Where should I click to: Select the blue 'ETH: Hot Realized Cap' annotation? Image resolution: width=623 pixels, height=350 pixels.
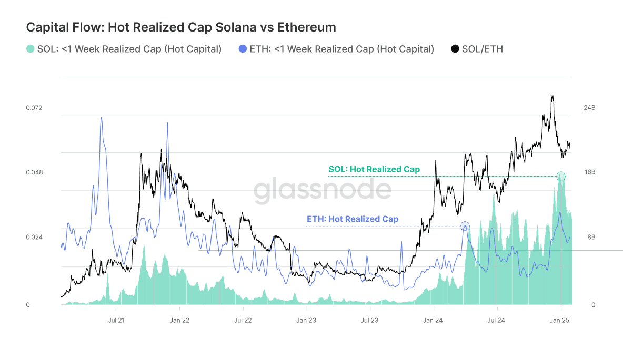click(353, 219)
